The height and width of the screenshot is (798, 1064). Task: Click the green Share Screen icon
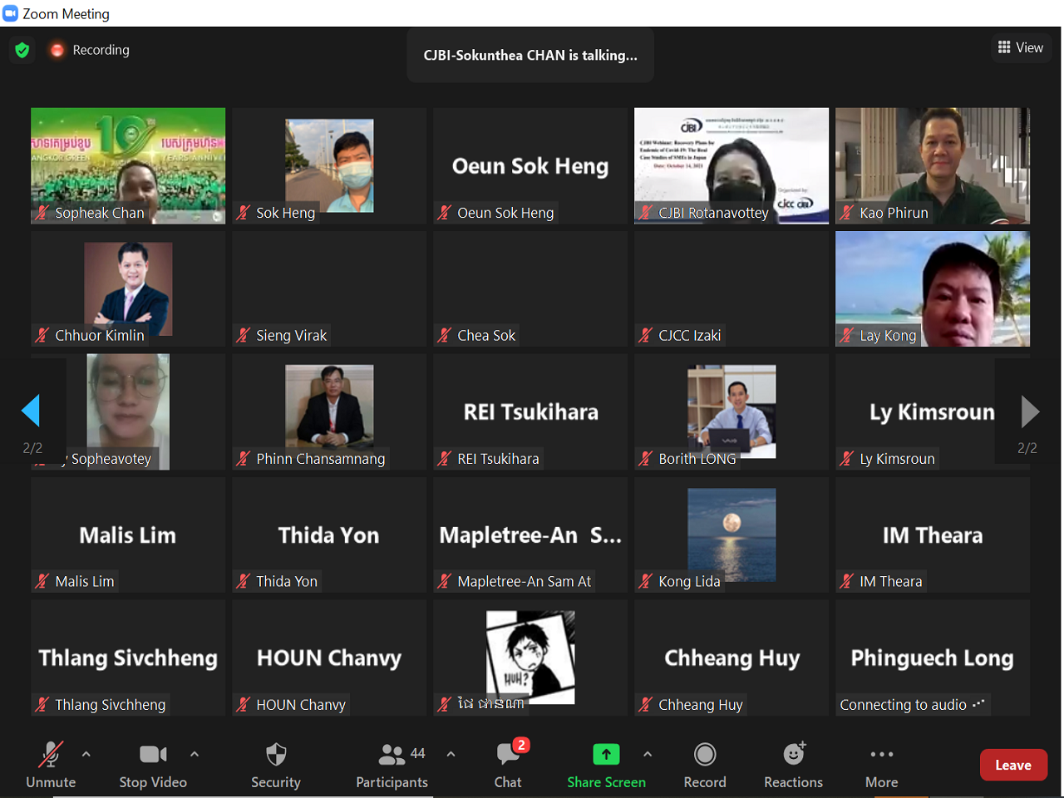(606, 754)
